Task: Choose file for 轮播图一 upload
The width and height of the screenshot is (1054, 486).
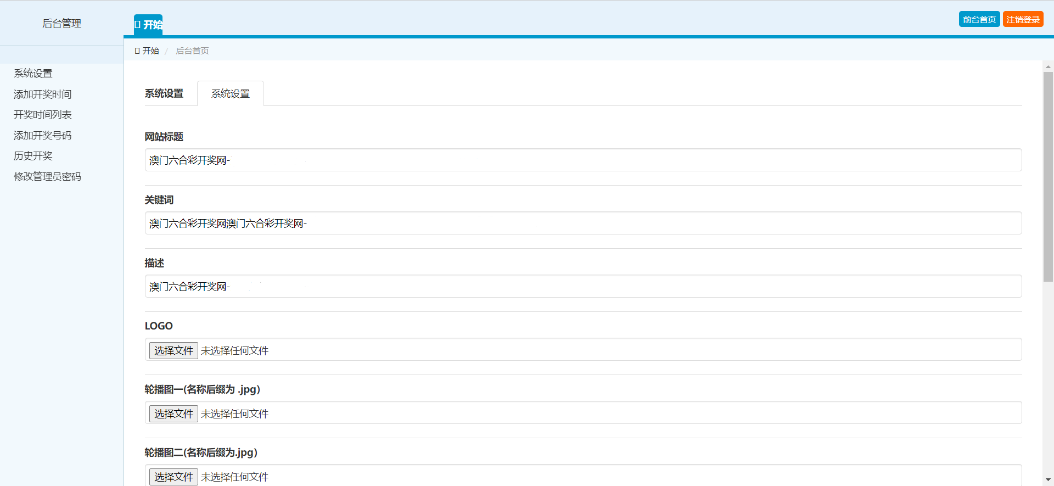Action: tap(173, 414)
